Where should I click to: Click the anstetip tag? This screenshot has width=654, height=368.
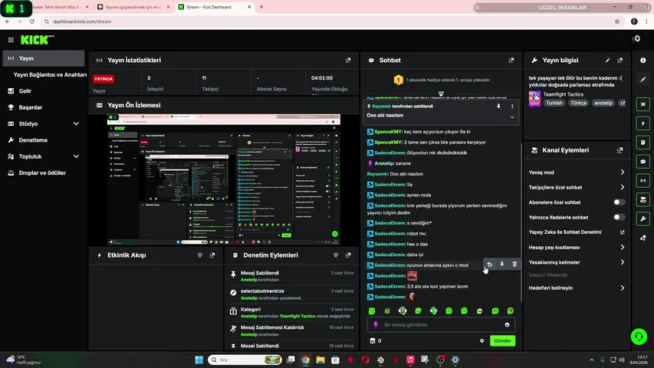coord(603,103)
